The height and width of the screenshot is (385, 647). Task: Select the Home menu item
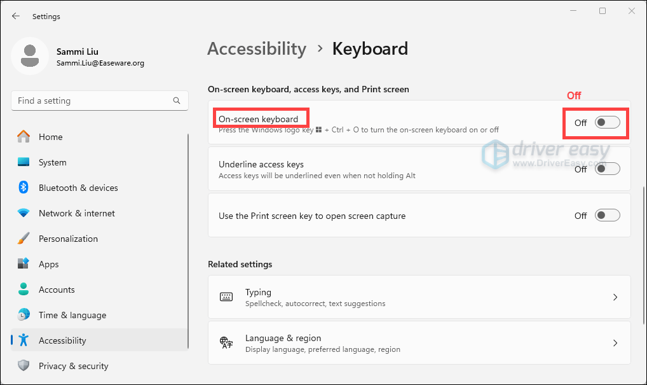[51, 137]
